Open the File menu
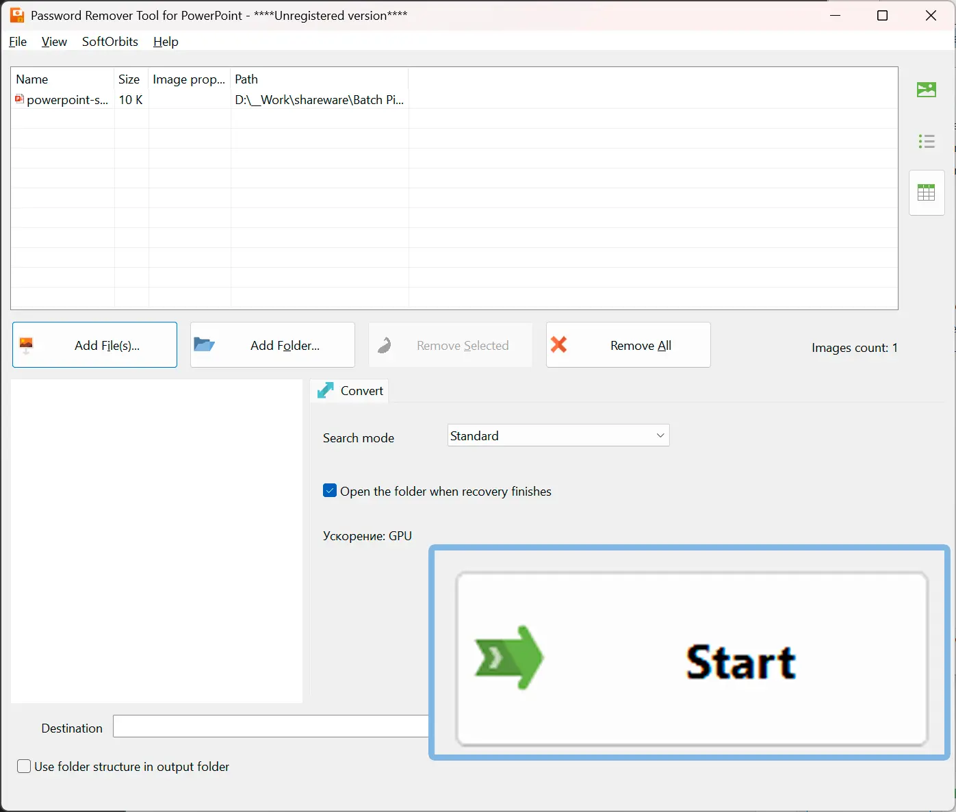This screenshot has height=812, width=956. point(18,42)
